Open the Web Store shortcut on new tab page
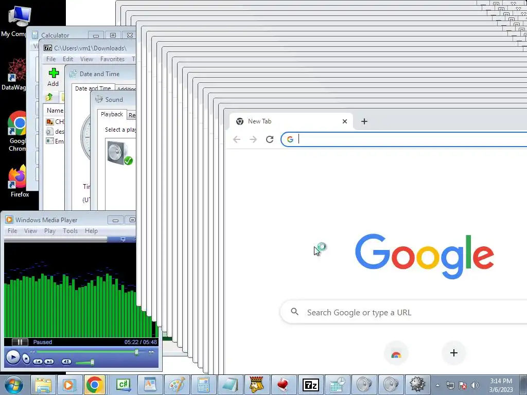The height and width of the screenshot is (395, 527). (396, 353)
